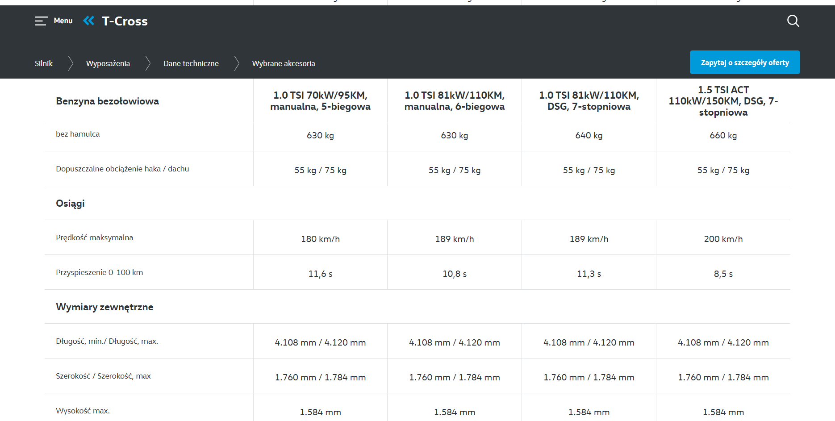The width and height of the screenshot is (835, 421).
Task: Select the Benzyna bezołowiowa header
Action: coord(107,101)
